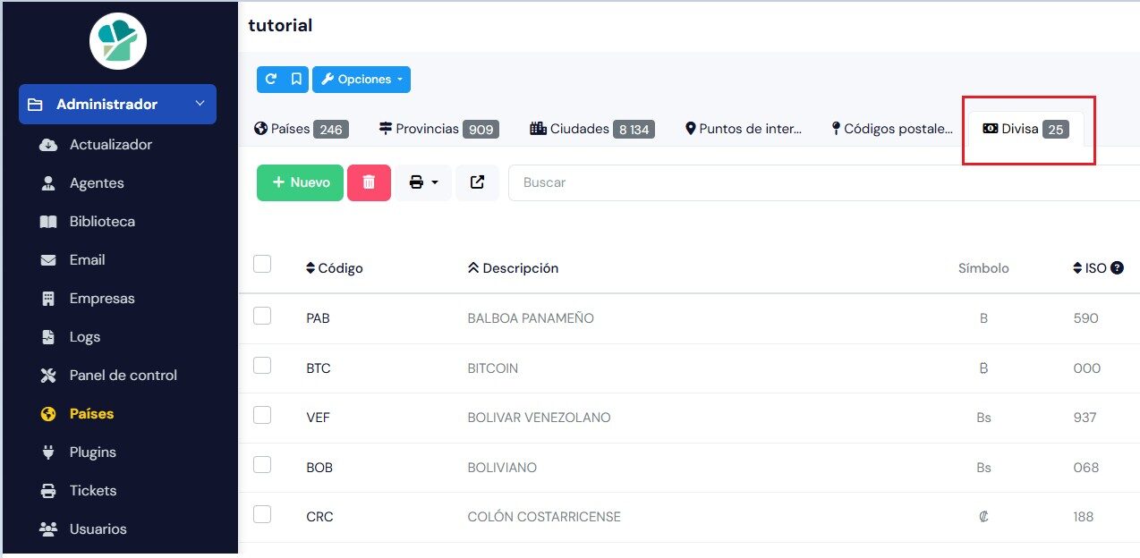Click the refresh icon in the top toolbar
The width and height of the screenshot is (1140, 558).
(x=271, y=80)
